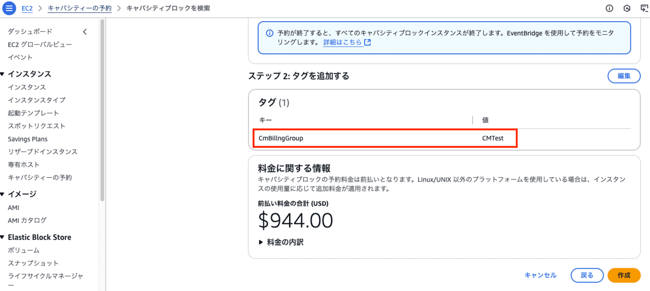Click the info circle icon in header
Viewport: 650px width, 291px height.
(609, 8)
